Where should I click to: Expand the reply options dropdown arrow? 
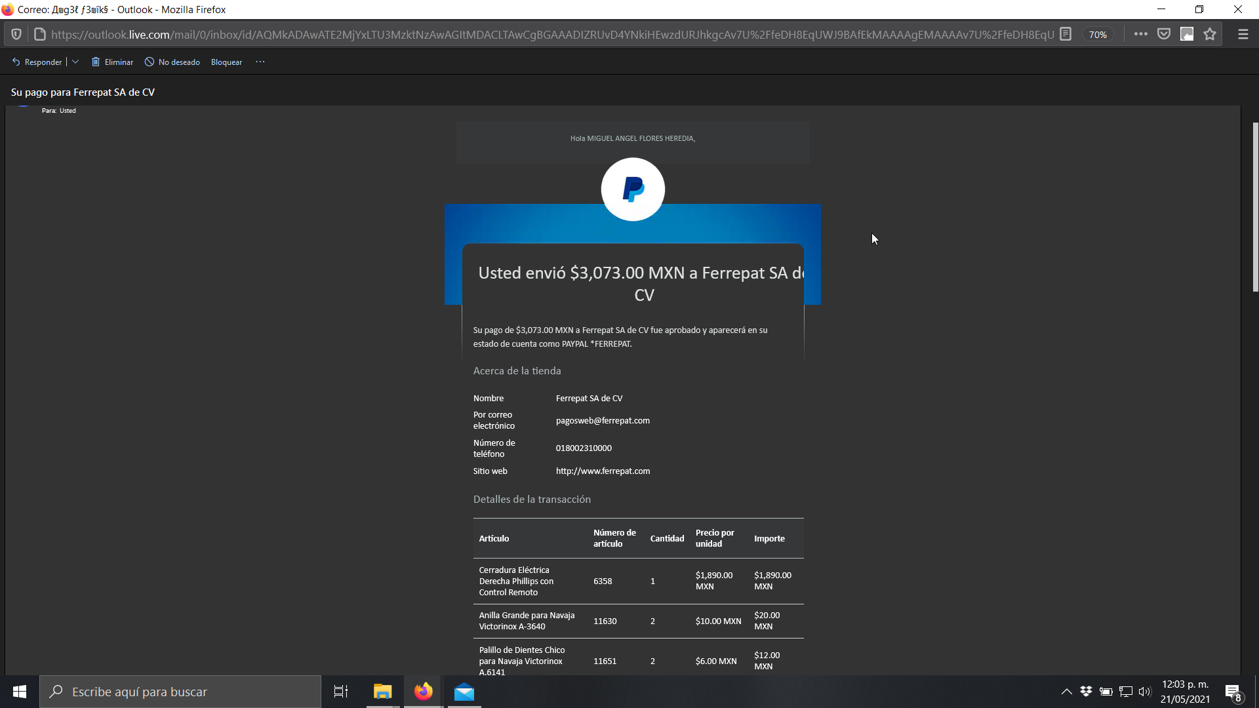coord(75,62)
